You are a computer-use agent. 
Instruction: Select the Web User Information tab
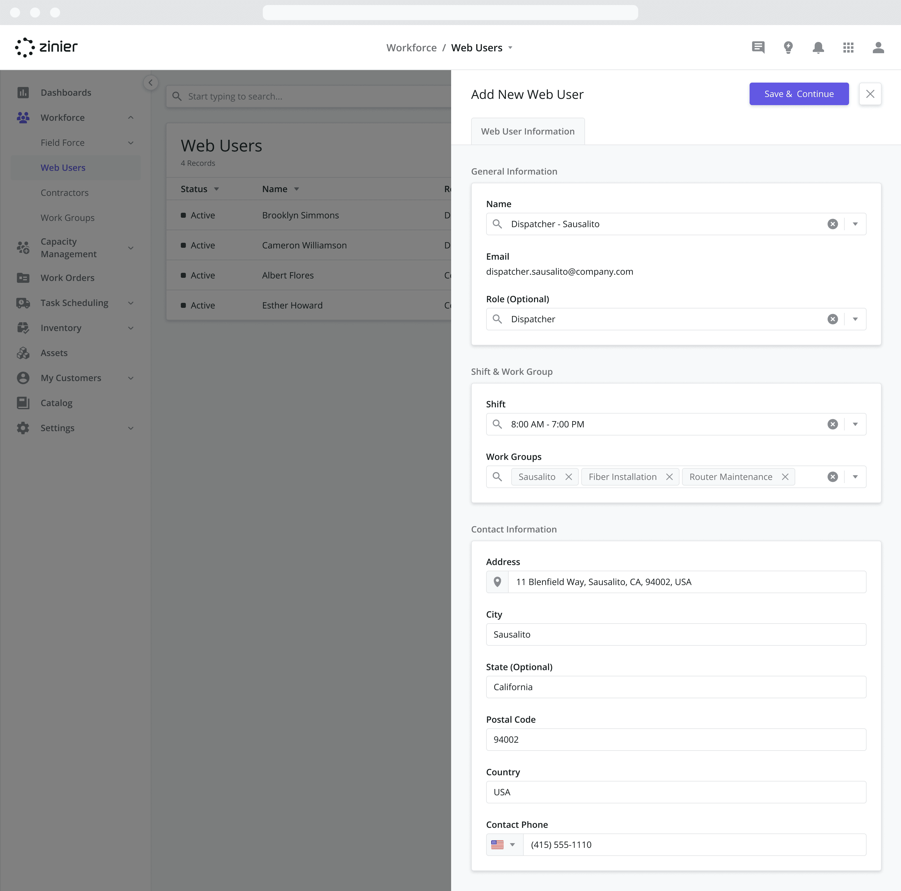527,131
